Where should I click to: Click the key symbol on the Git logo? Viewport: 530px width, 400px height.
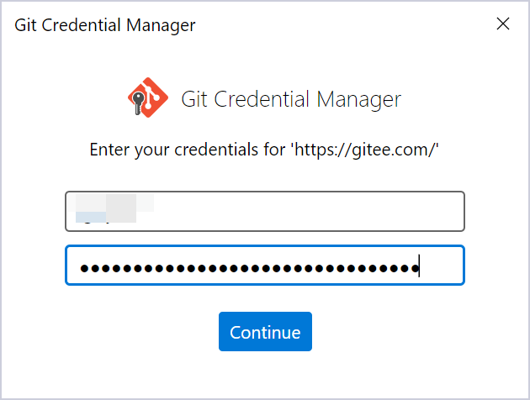(x=138, y=102)
